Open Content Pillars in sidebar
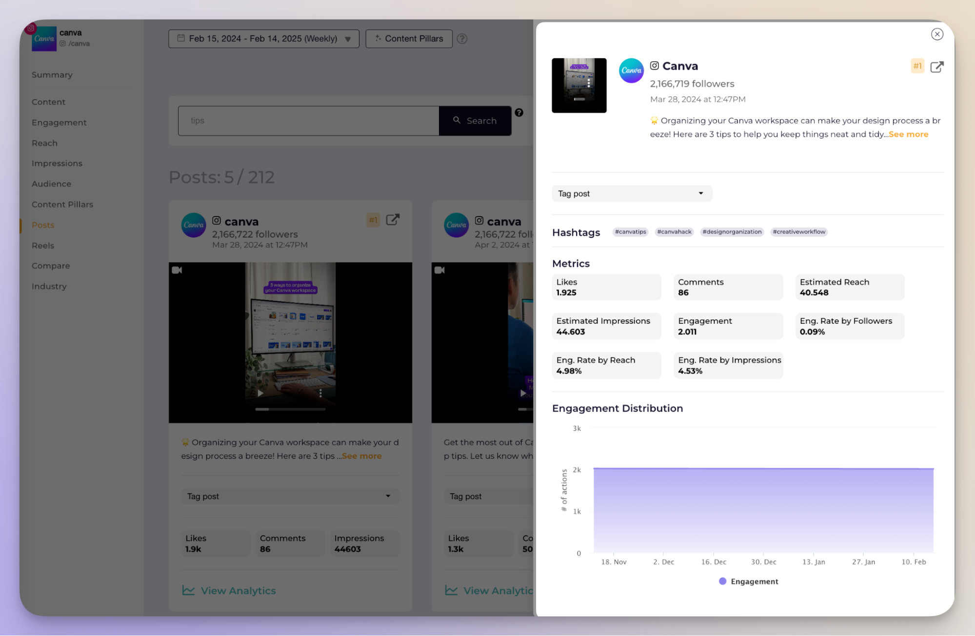 click(62, 204)
